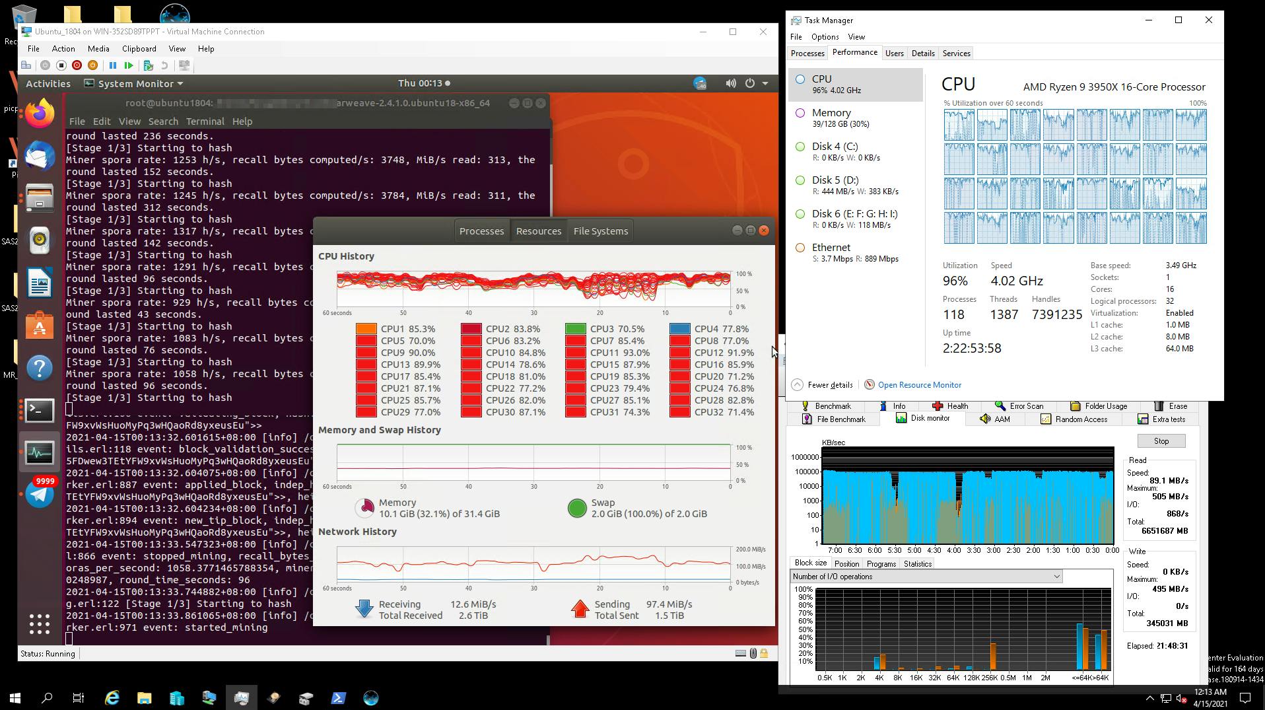Switch to Terminal via dock icon

[x=40, y=410]
